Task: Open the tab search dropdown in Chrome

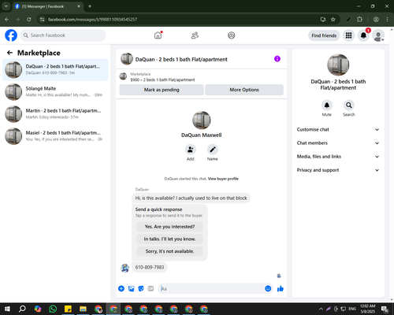Action: [x=6, y=6]
